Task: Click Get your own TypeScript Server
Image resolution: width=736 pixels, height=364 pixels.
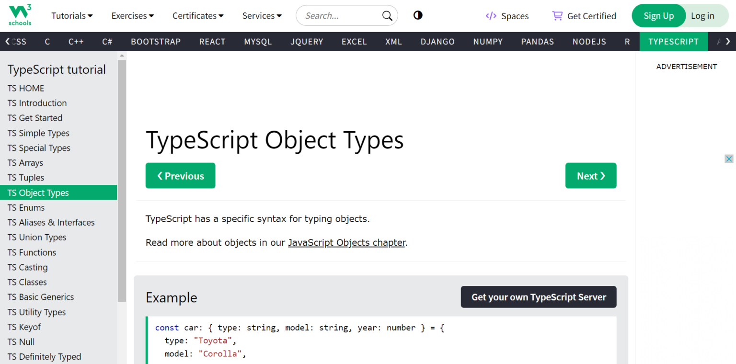Action: (538, 297)
